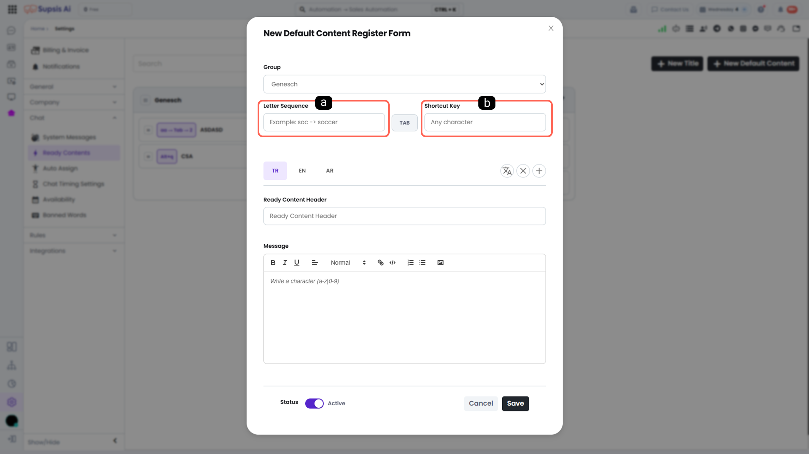Close the New Default Content Register Form
Viewport: 809px width, 454px height.
(551, 28)
